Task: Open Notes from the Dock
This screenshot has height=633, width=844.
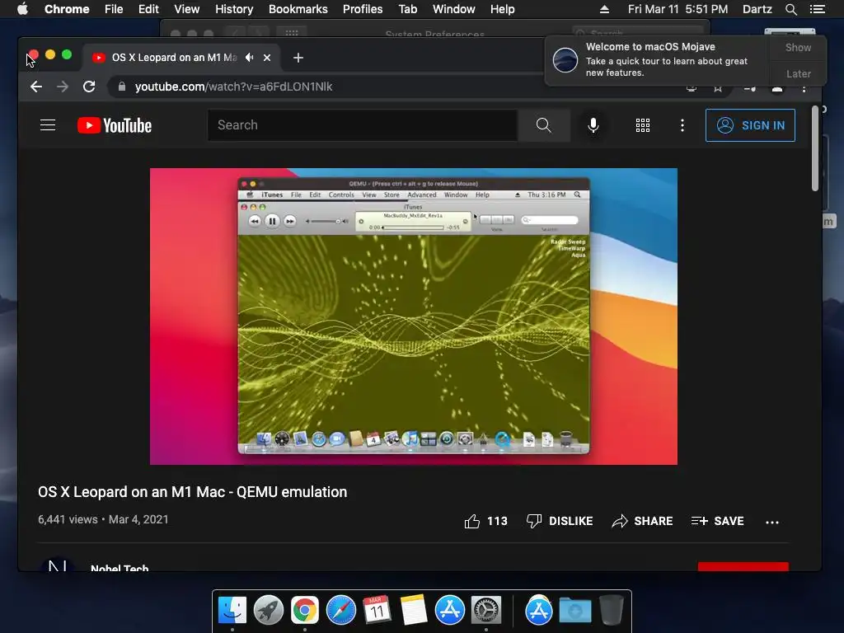Action: pos(414,611)
